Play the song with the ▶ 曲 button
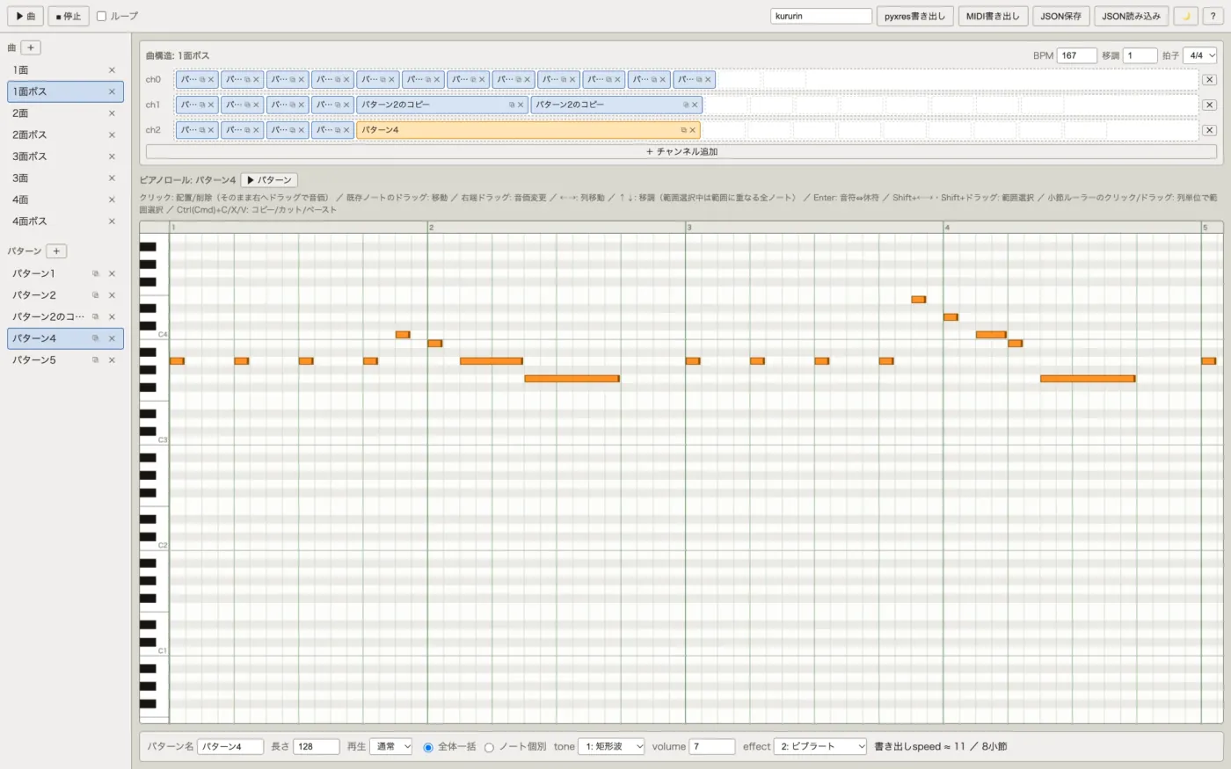 25,16
